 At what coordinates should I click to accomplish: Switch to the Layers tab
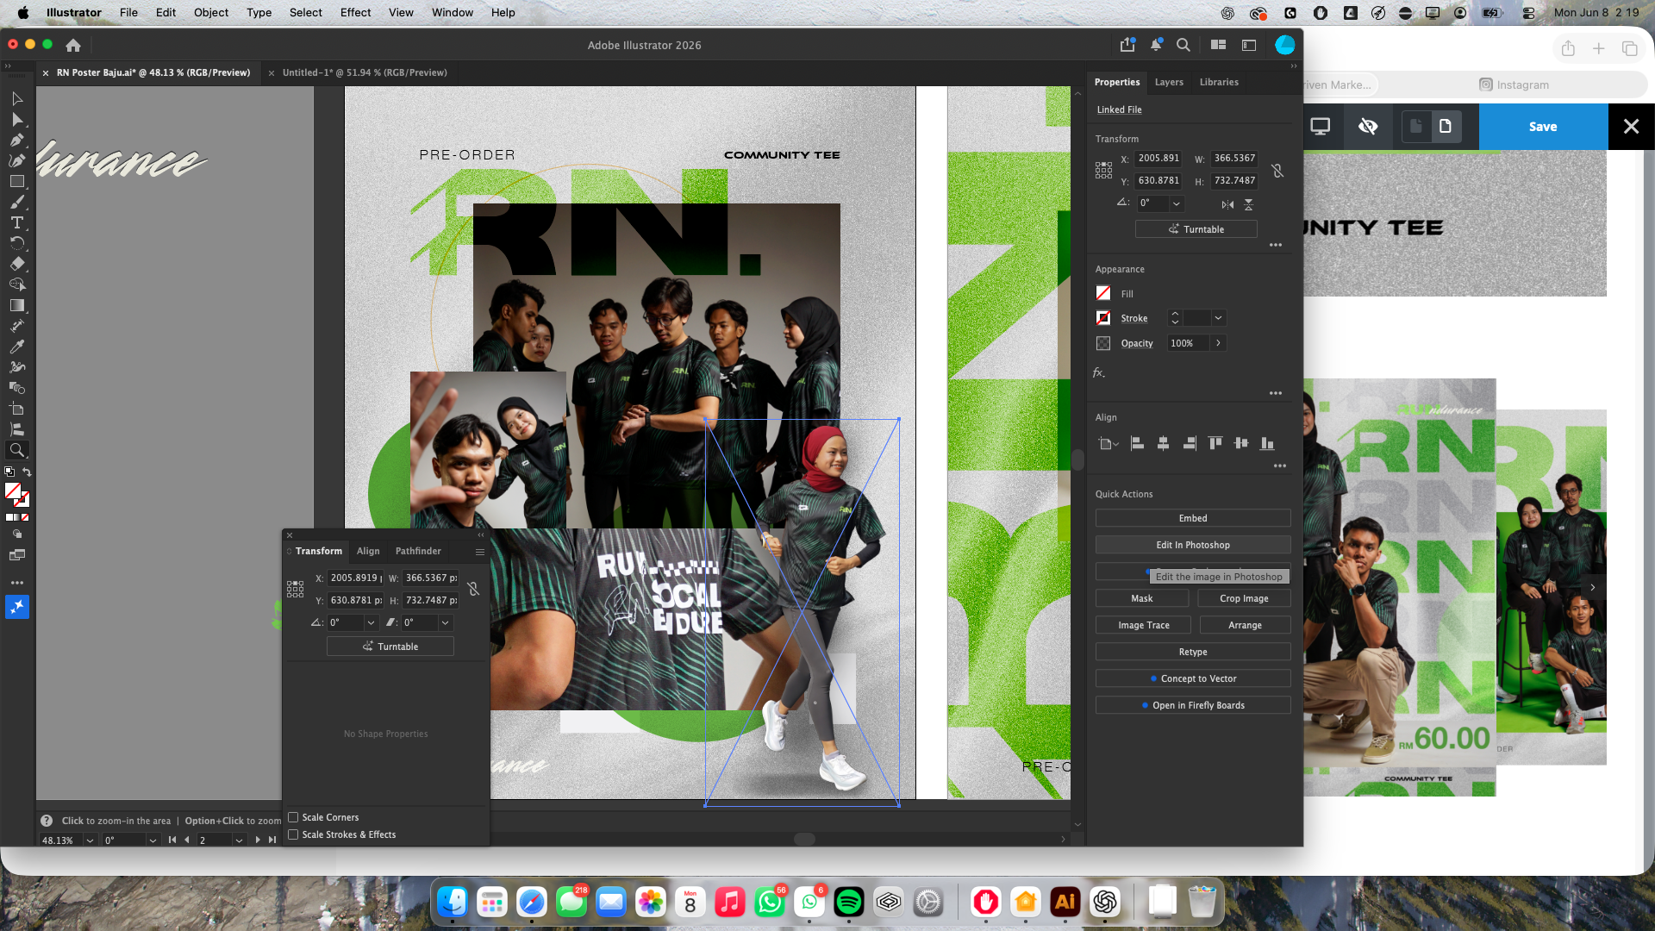[x=1169, y=82]
